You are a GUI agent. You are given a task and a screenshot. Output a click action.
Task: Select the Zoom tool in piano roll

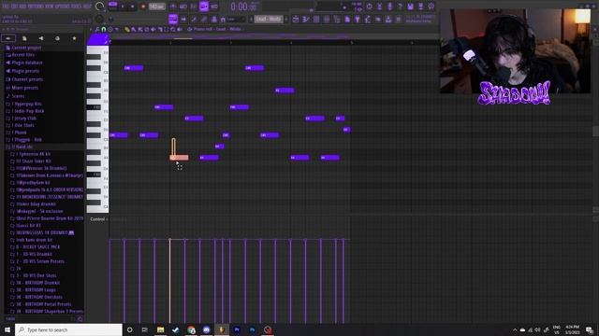(x=172, y=29)
